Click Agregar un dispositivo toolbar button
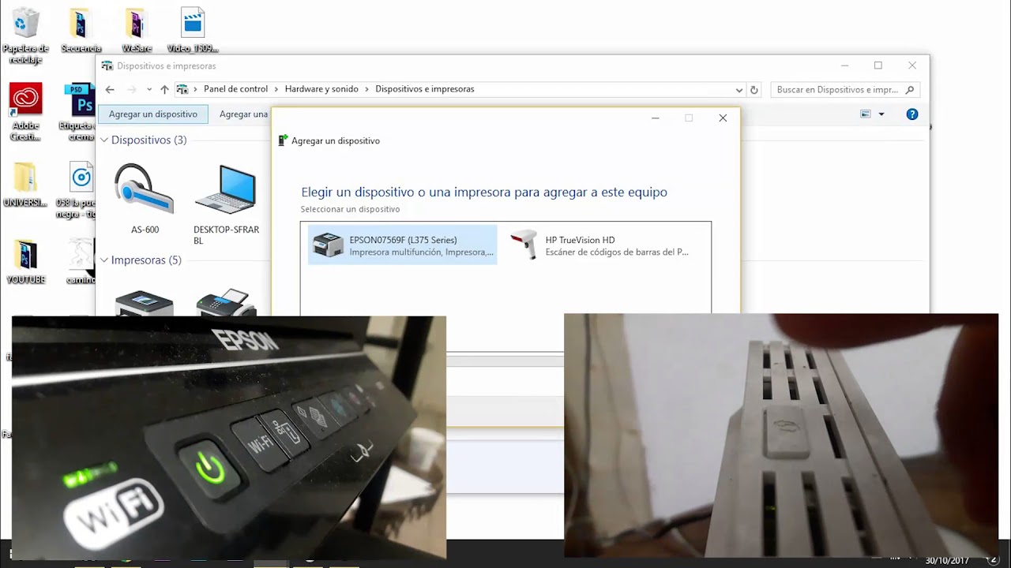 pyautogui.click(x=153, y=114)
